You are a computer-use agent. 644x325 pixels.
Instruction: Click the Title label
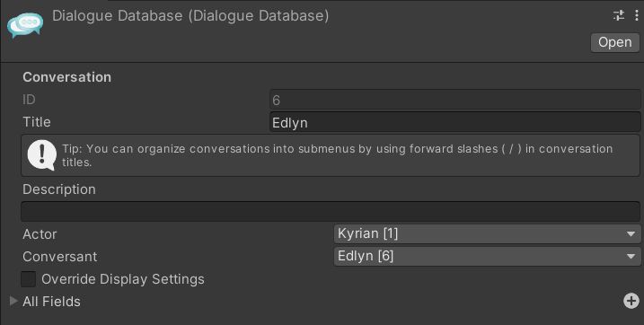37,122
